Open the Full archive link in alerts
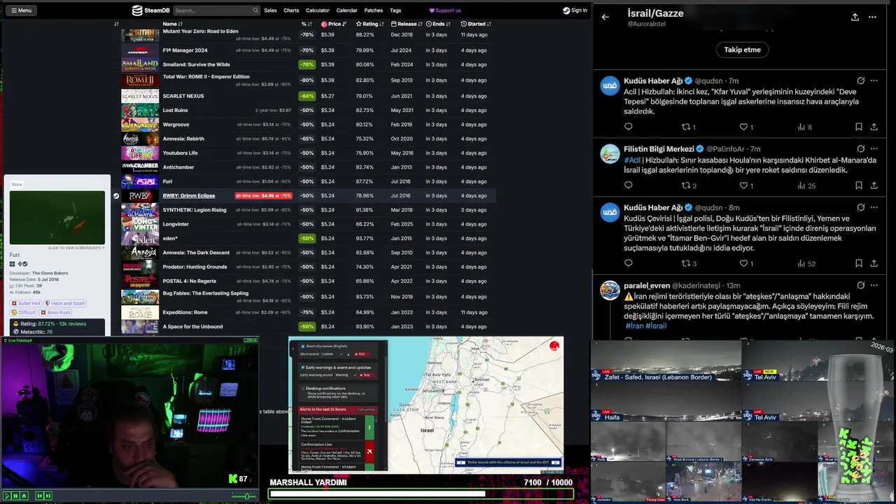896x504 pixels. (x=366, y=409)
